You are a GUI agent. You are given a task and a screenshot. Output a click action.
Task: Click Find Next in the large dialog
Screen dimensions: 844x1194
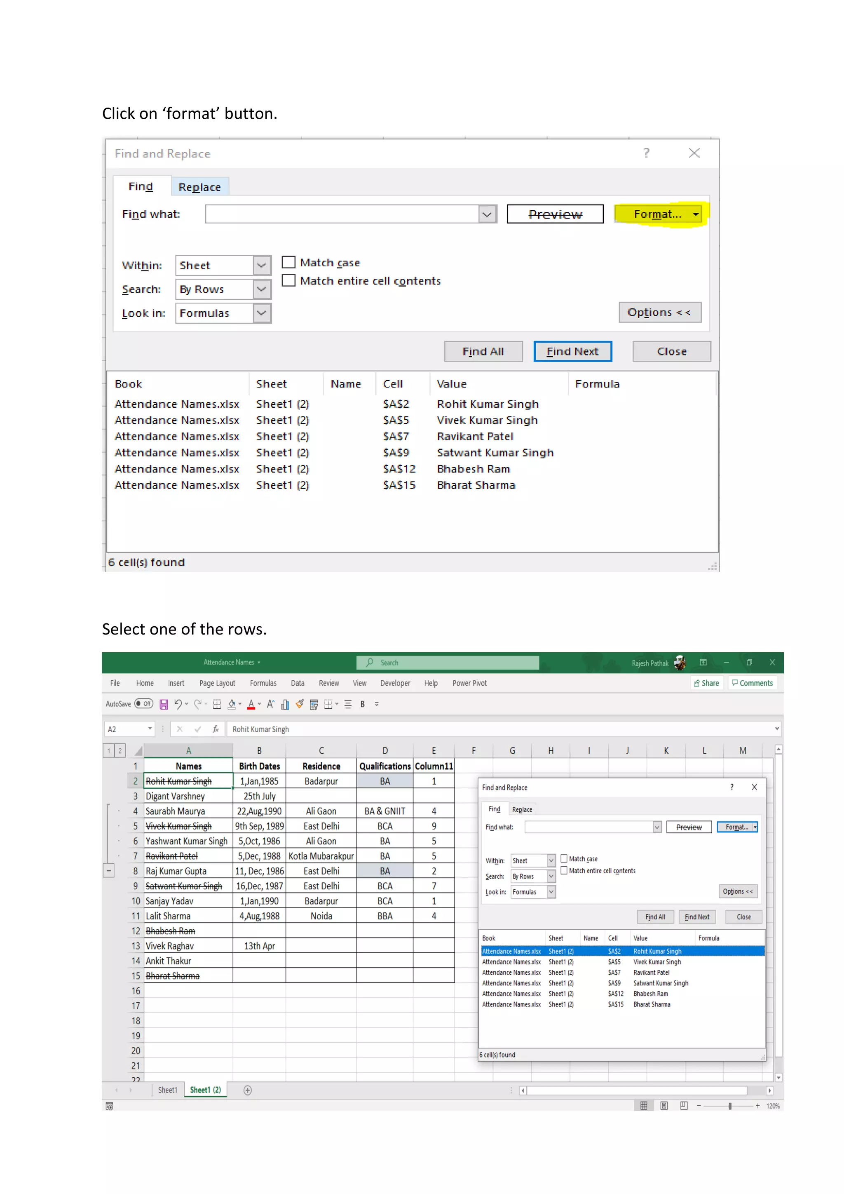coord(573,352)
